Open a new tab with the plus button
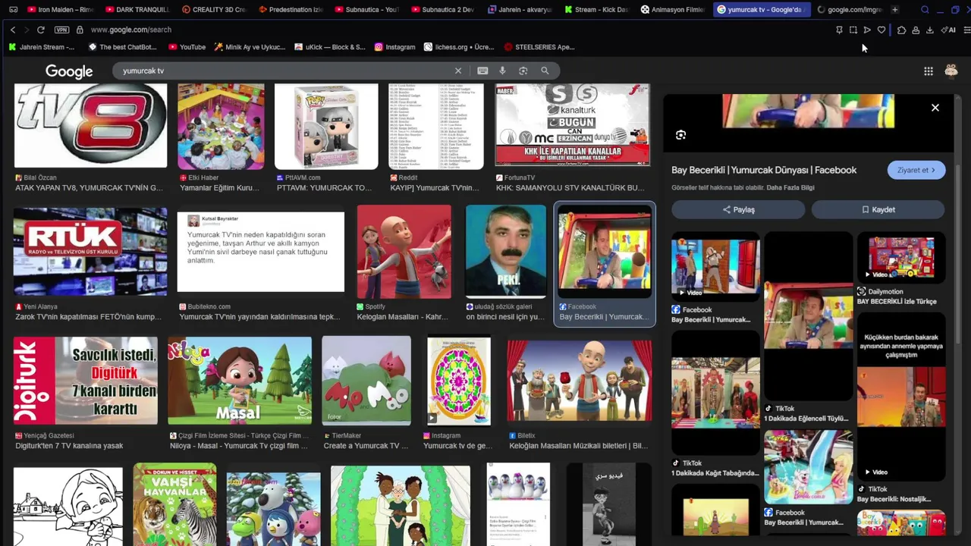971x546 pixels. tap(895, 10)
